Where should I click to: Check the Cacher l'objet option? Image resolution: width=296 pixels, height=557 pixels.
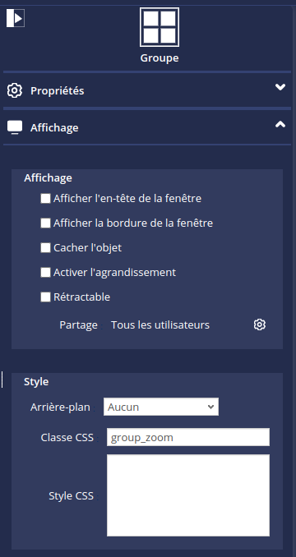coord(45,247)
